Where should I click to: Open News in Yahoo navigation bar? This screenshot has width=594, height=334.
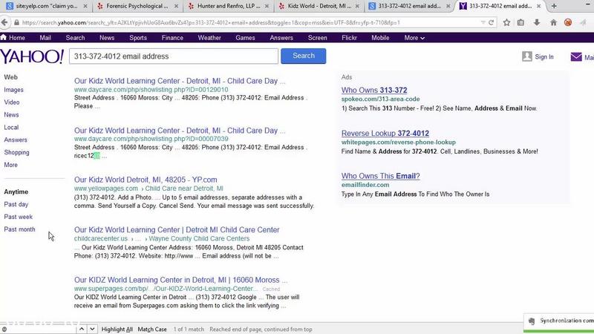107,38
